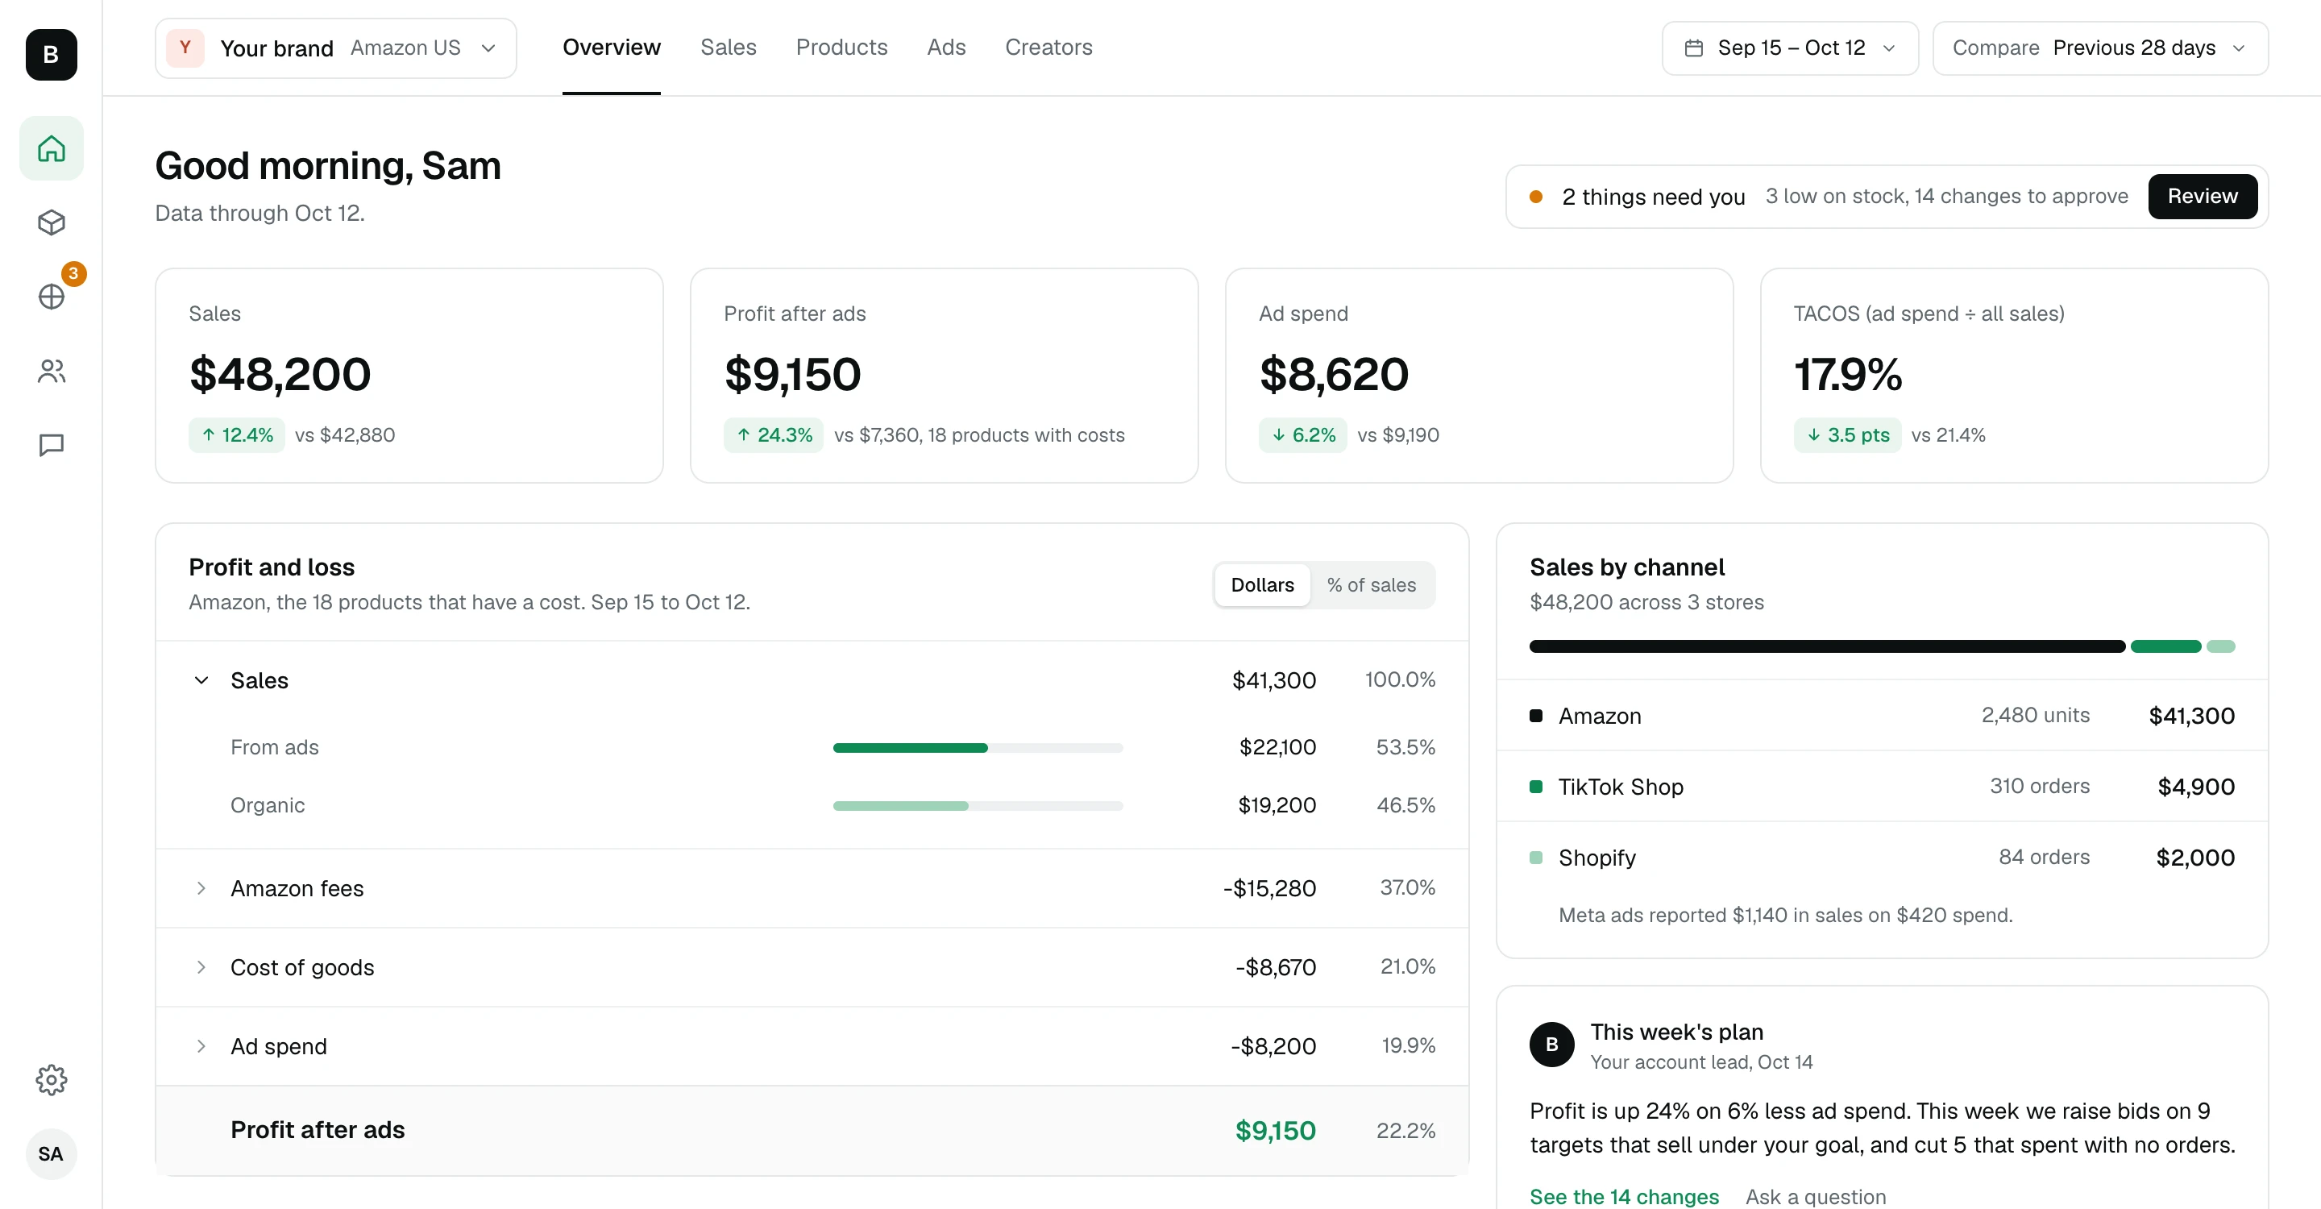Open the people icon in sidebar
This screenshot has width=2321, height=1209.
point(52,372)
